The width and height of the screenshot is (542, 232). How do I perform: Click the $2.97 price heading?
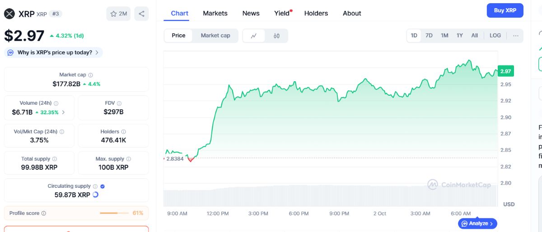[x=24, y=36]
